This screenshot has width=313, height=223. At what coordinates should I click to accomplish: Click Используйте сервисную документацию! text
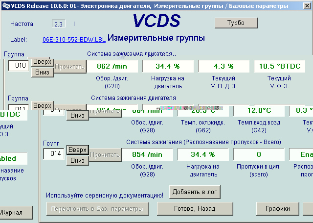coord(105,195)
